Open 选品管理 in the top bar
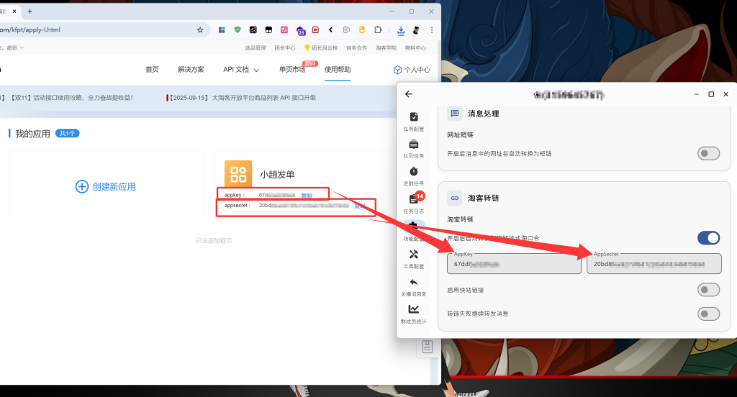This screenshot has width=737, height=397. 256,48
